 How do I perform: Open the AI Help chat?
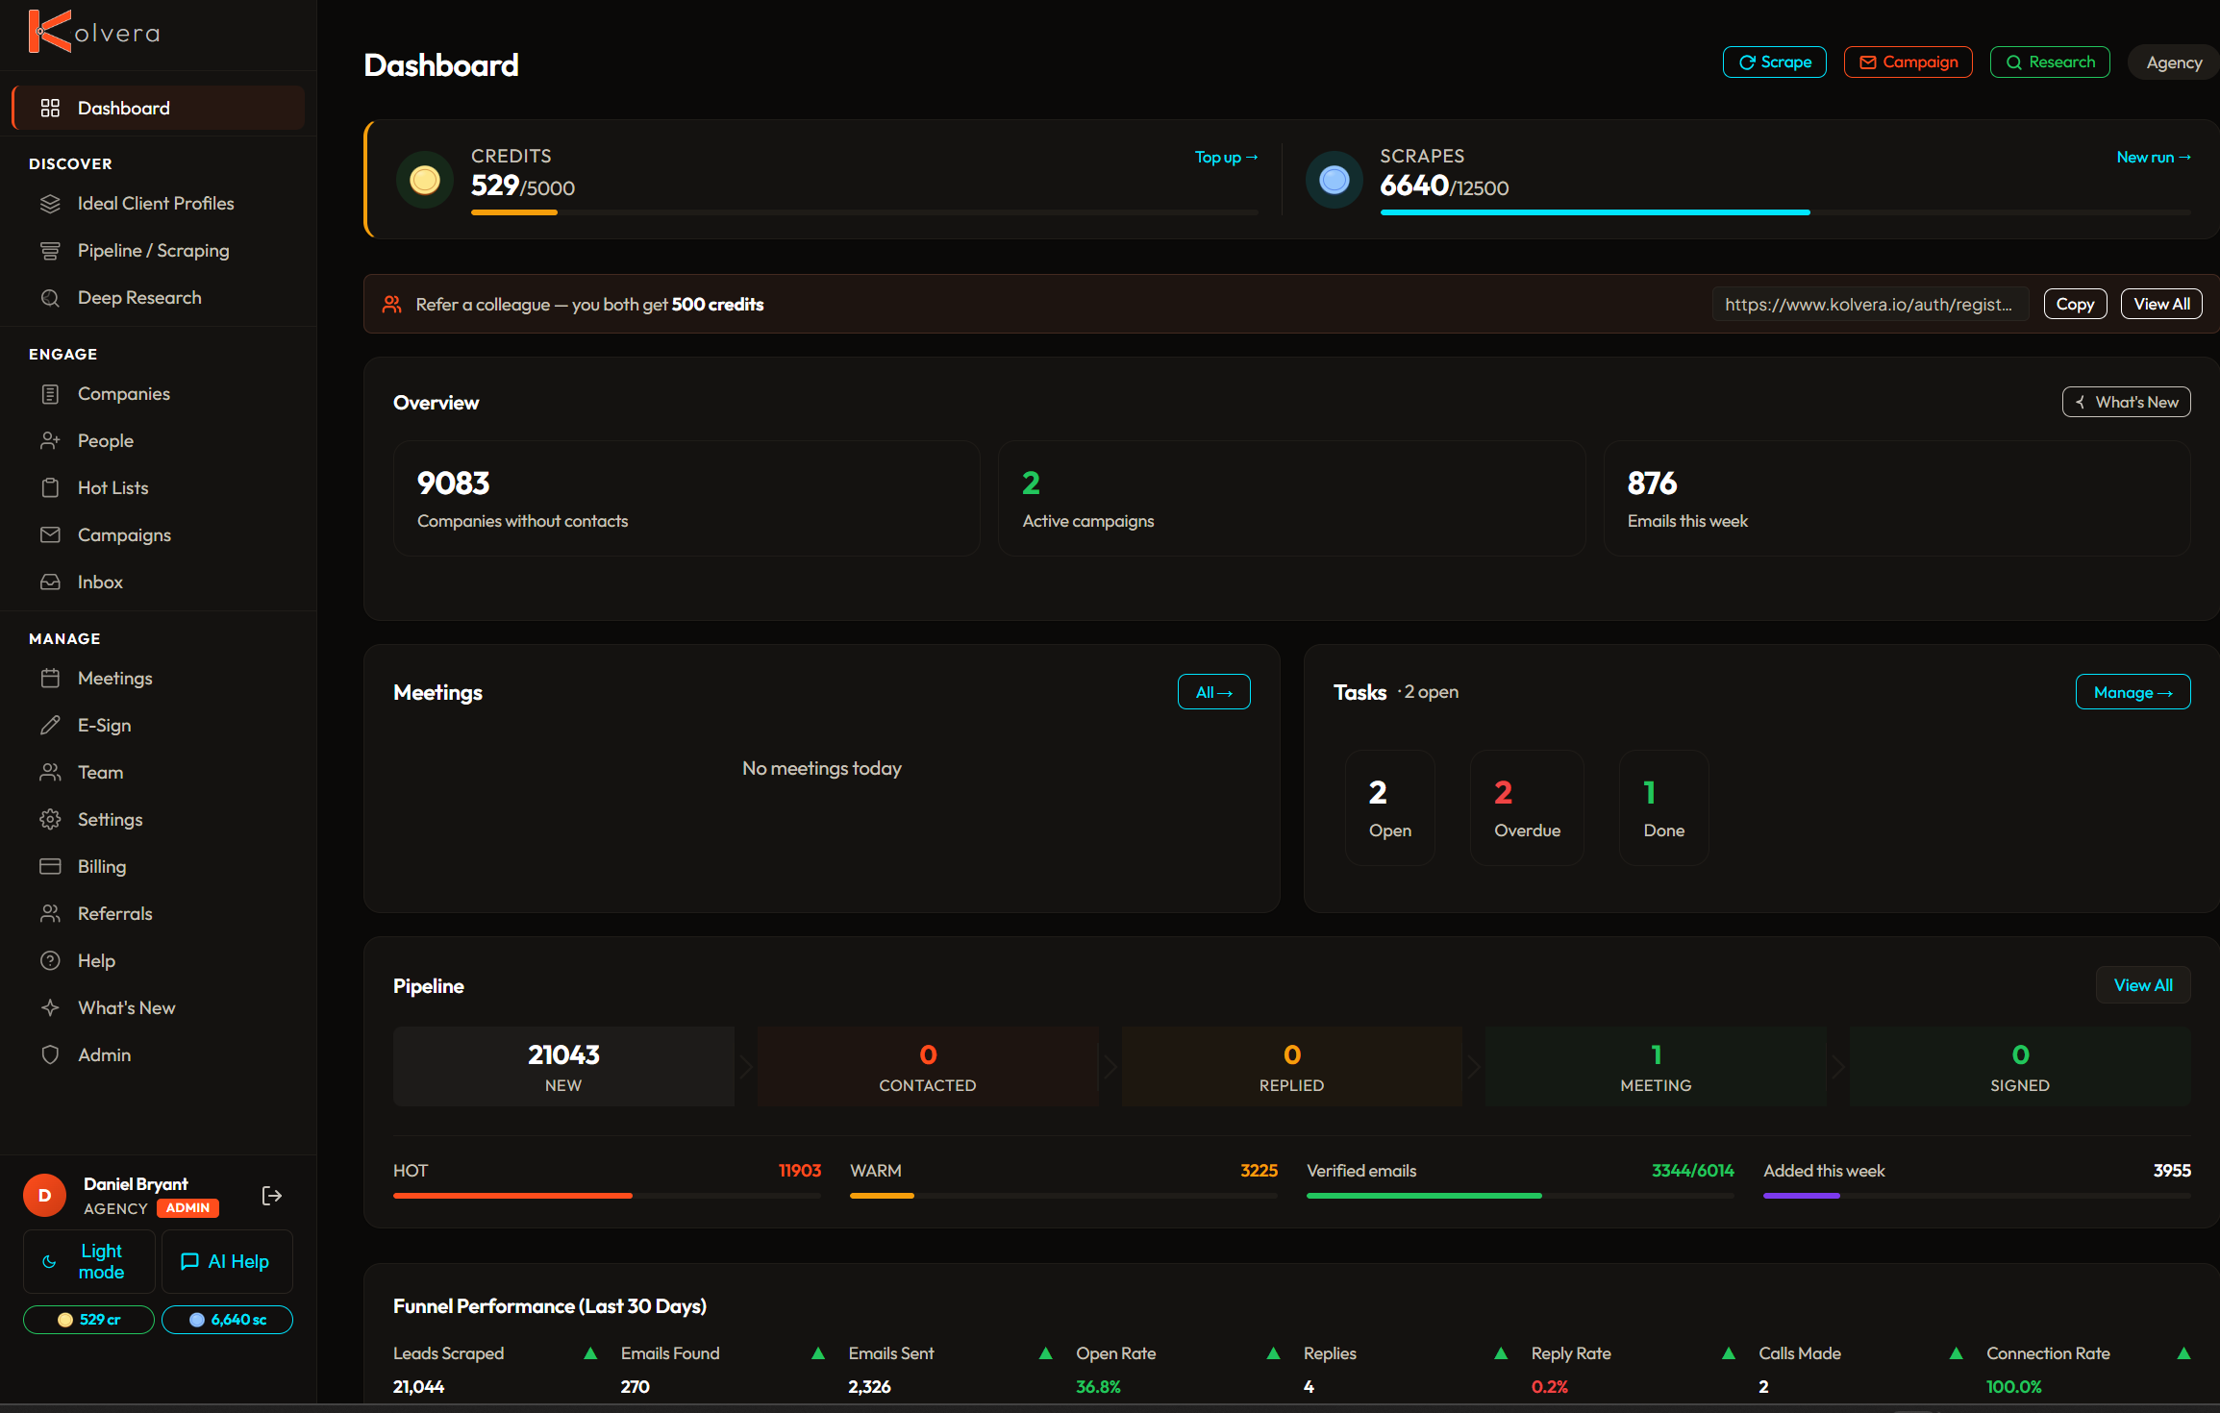coord(227,1262)
